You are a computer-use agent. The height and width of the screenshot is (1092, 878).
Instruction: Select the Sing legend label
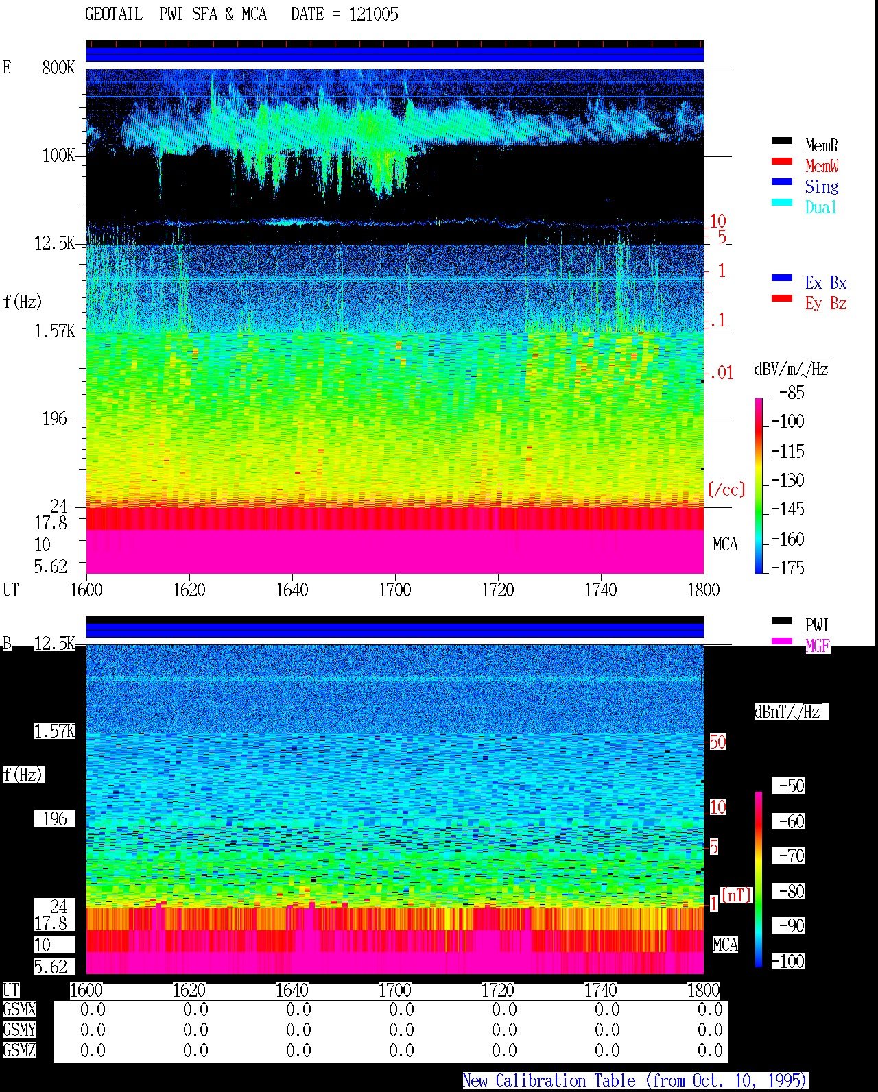tap(822, 186)
